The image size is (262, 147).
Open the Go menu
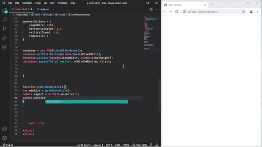45,3
